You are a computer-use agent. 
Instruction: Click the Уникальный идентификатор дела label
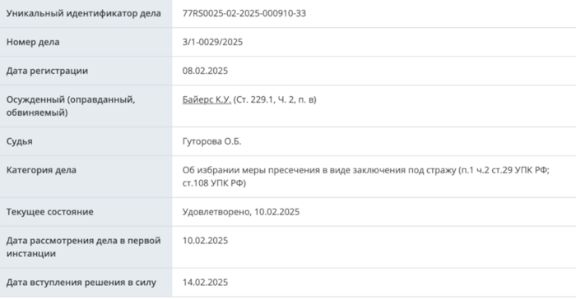(83, 14)
